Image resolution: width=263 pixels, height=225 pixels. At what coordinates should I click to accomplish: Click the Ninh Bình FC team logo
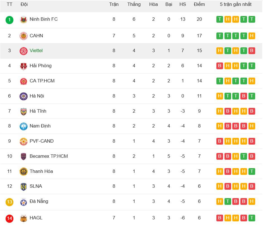pos(23,20)
